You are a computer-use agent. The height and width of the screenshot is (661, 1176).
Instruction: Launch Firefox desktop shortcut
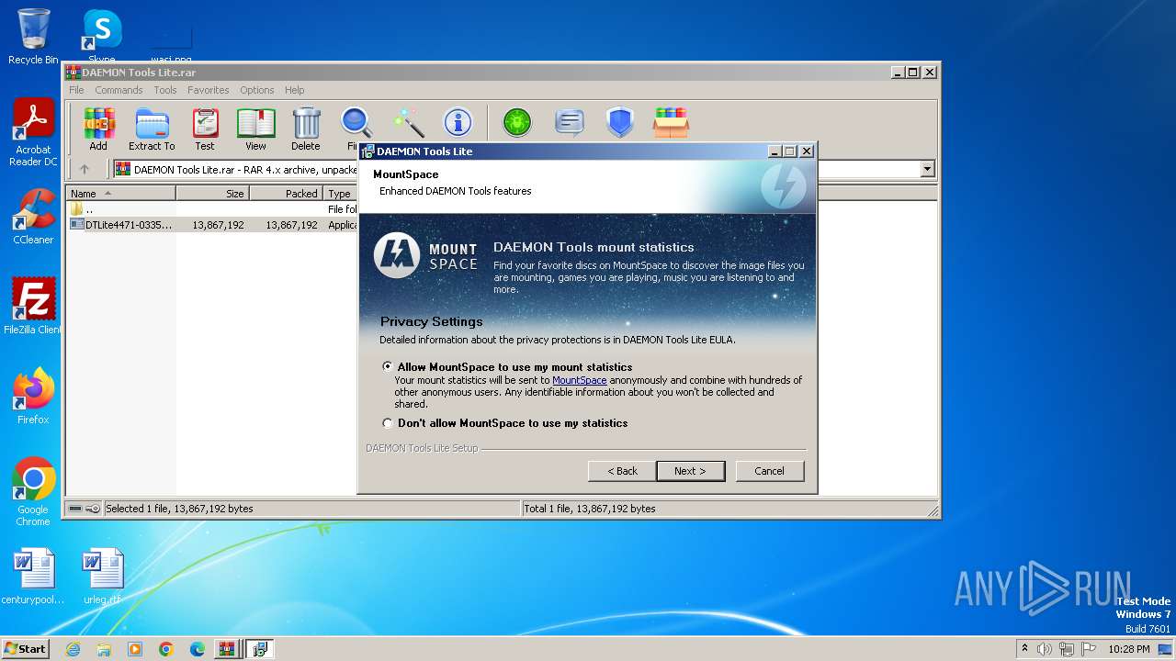(x=33, y=397)
